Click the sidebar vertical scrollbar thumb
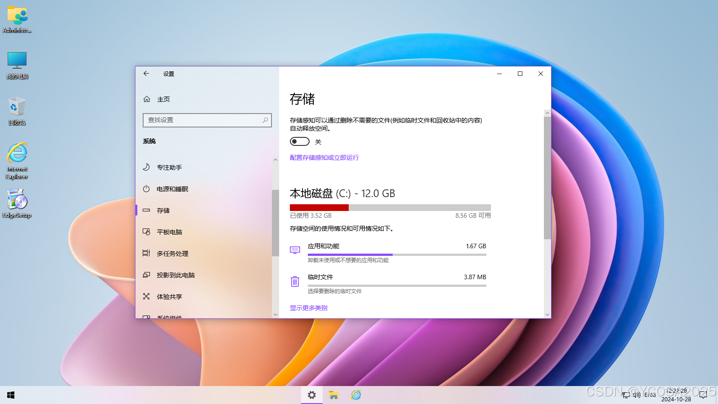The image size is (718, 404). tap(276, 223)
